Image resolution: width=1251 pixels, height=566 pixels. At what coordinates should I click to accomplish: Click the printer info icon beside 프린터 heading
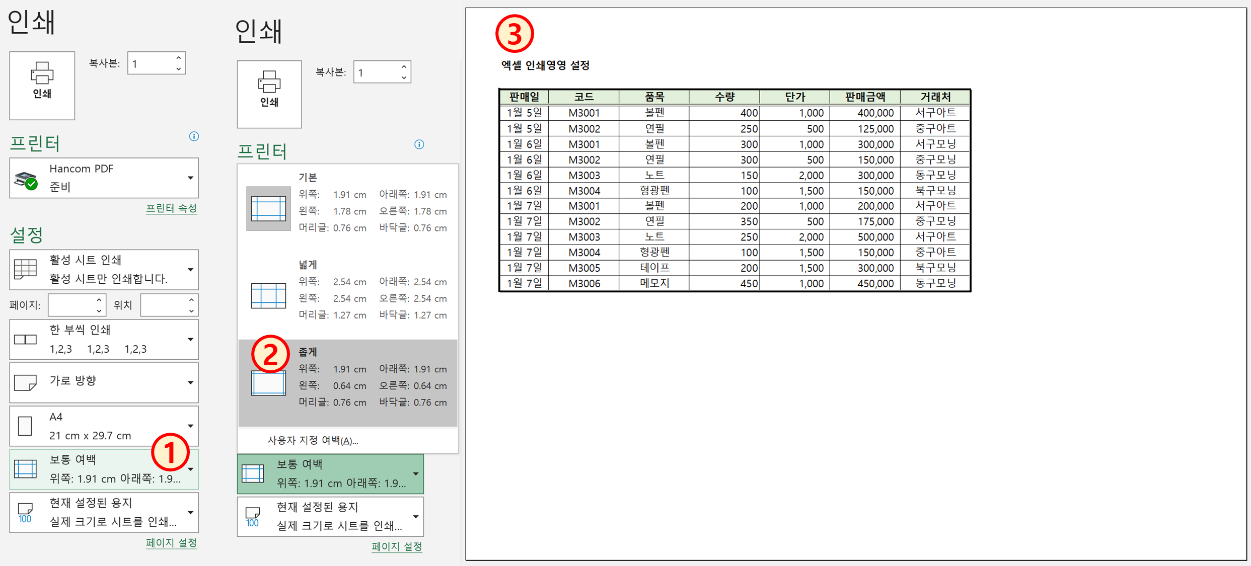point(194,136)
